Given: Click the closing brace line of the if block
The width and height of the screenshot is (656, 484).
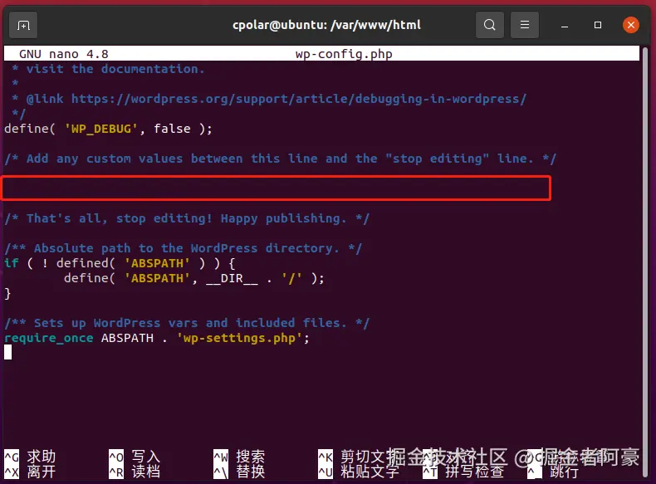Looking at the screenshot, I should [x=7, y=294].
